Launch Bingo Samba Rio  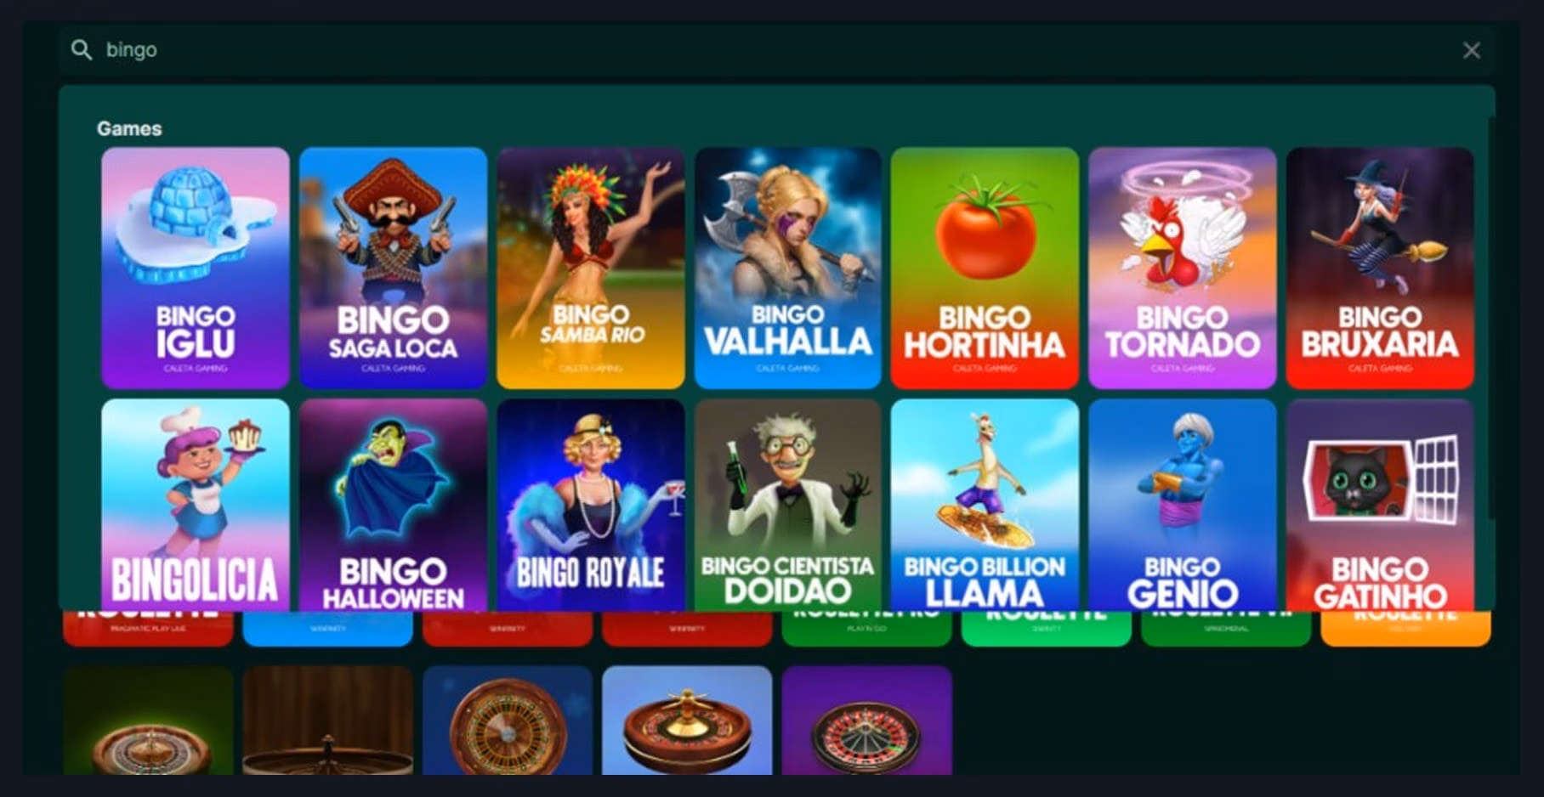(x=590, y=268)
